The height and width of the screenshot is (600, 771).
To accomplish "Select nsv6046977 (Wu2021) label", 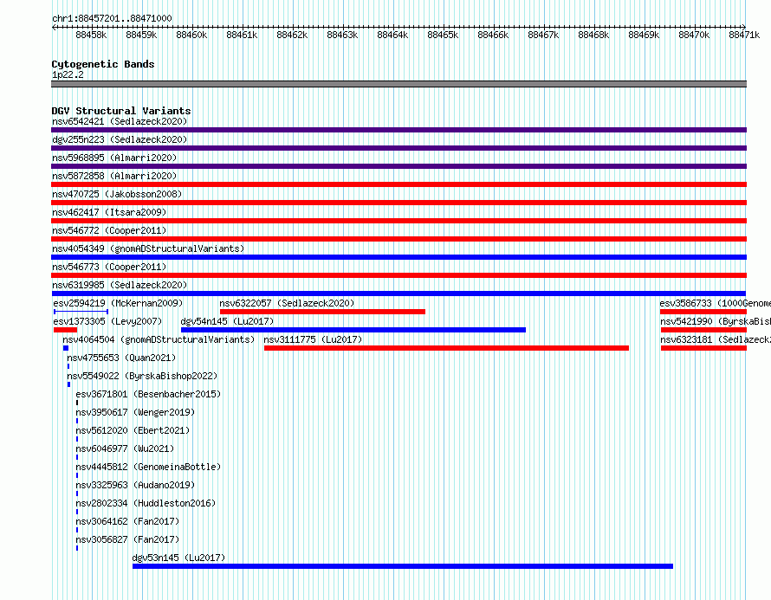I will click(125, 448).
